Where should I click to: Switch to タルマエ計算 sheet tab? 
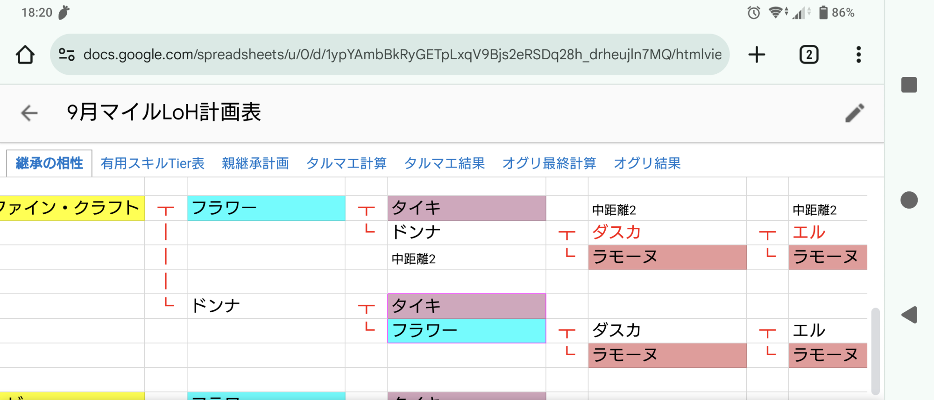point(347,163)
